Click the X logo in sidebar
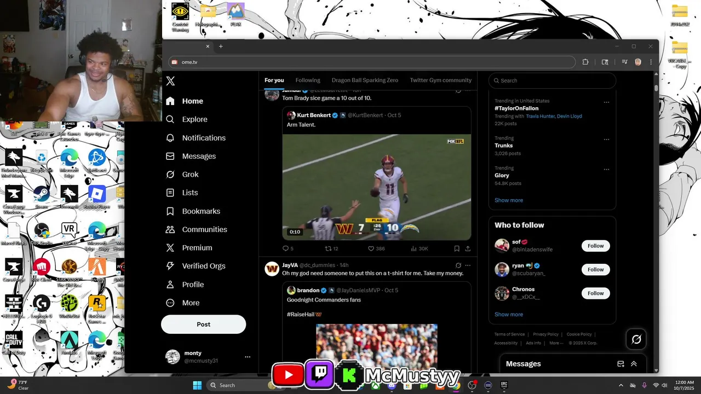Image resolution: width=701 pixels, height=394 pixels. [170, 81]
